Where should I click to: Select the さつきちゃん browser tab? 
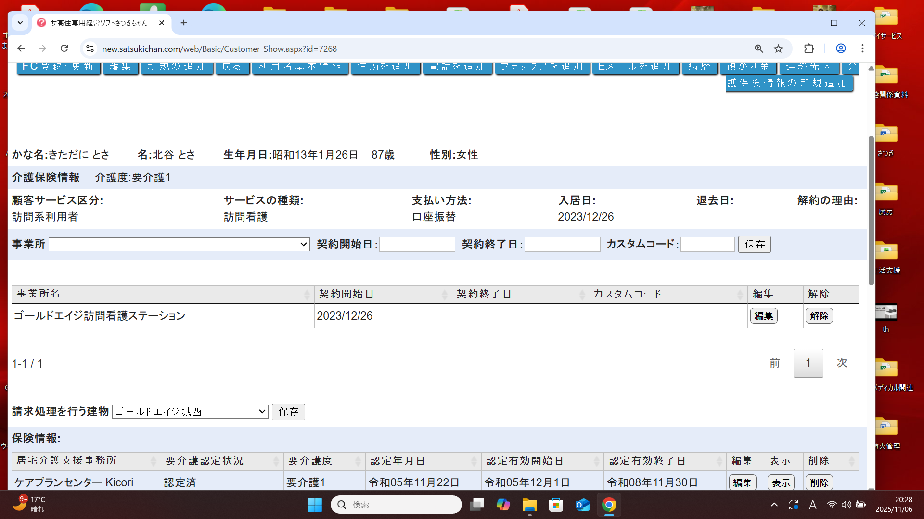coord(99,23)
